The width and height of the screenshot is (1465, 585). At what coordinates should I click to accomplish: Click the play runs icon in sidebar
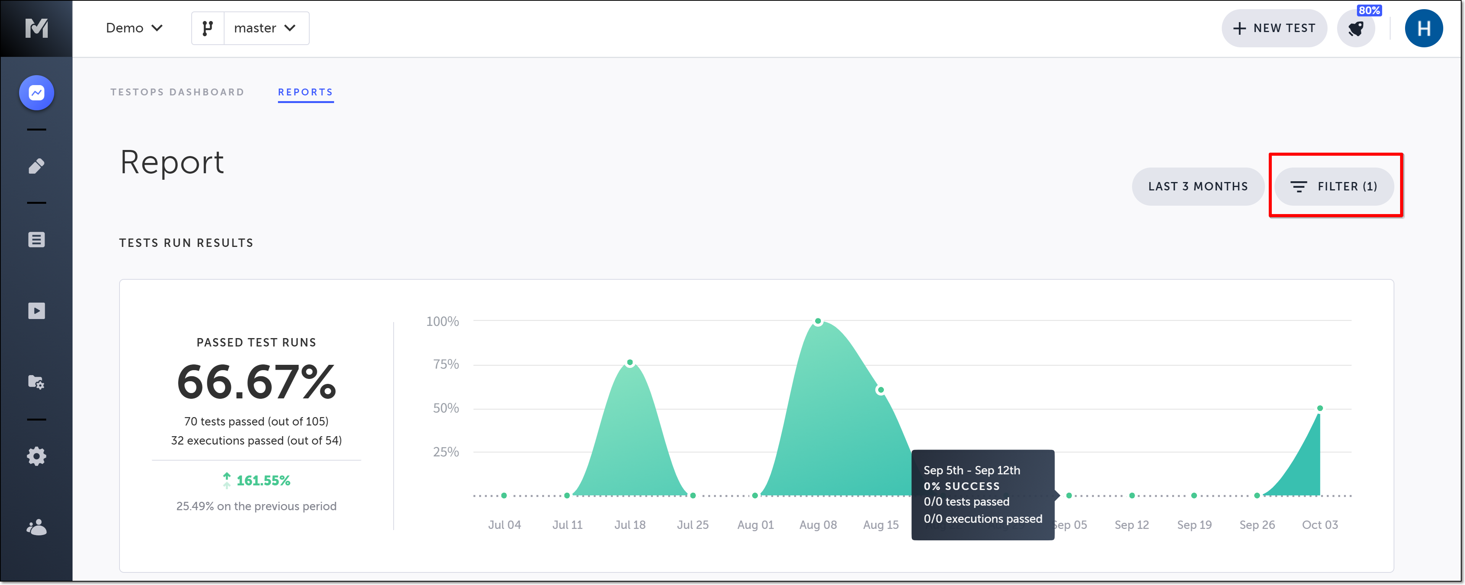36,311
